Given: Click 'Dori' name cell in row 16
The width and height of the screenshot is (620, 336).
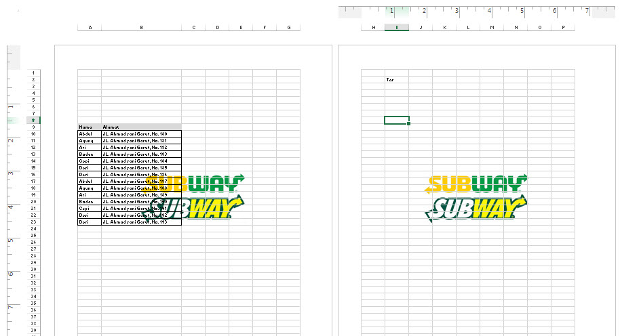Looking at the screenshot, I should (90, 175).
